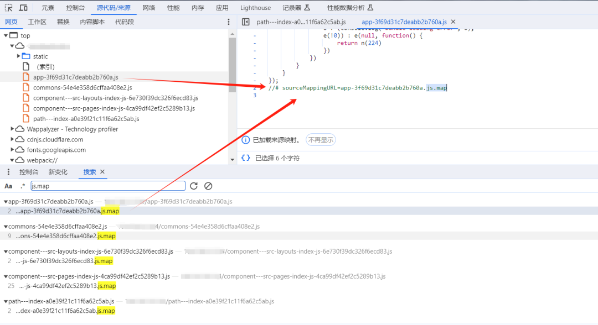Switch to the 控制台 panel tab

tap(75, 8)
